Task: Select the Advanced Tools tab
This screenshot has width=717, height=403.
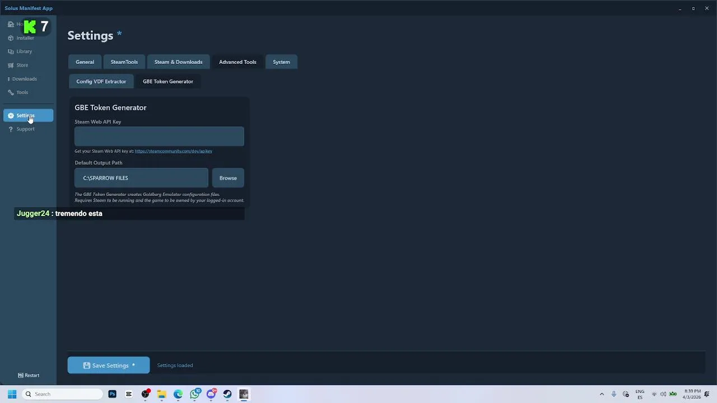Action: (x=238, y=62)
